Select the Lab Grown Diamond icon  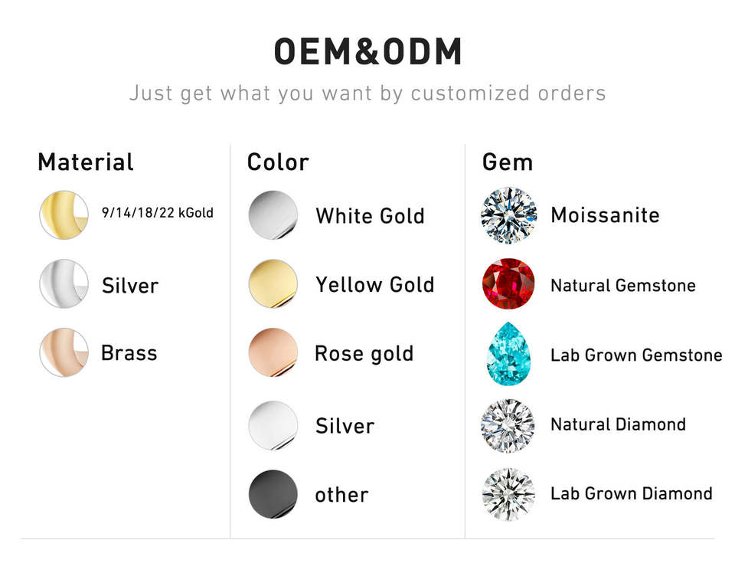(x=508, y=494)
